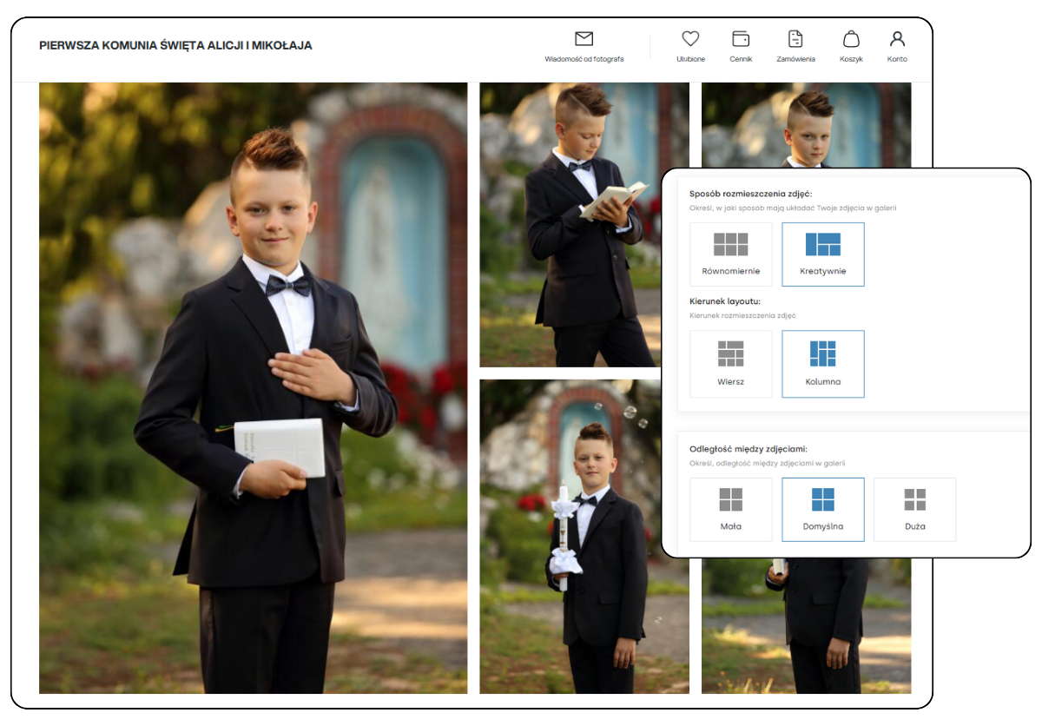Select the Równomiernie layout option
Image resolution: width=1042 pixels, height=726 pixels.
[x=730, y=254]
